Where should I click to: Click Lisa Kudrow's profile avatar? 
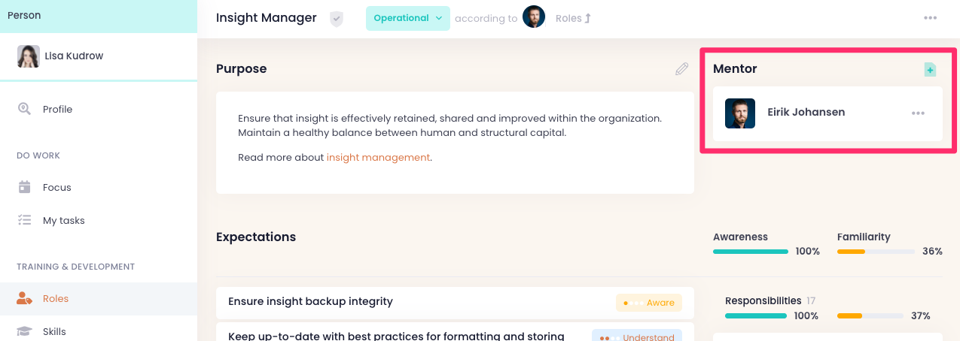tap(29, 56)
